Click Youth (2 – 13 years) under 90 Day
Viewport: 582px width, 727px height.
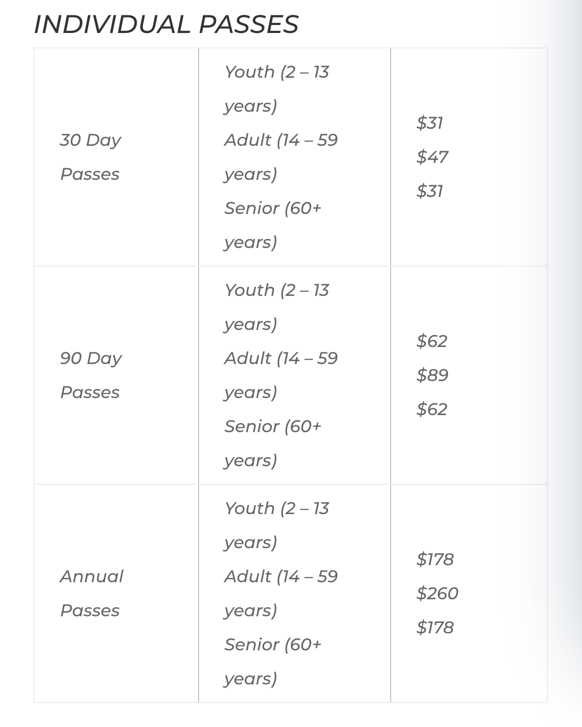point(277,307)
